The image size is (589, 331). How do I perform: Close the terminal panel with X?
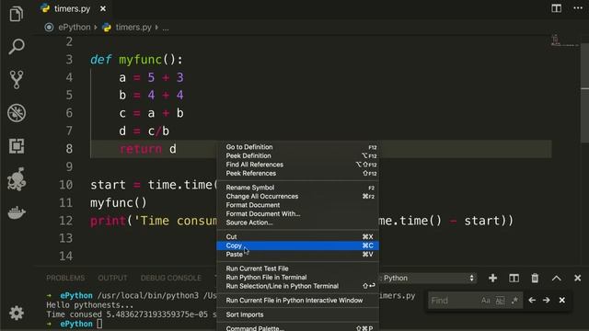[578, 278]
